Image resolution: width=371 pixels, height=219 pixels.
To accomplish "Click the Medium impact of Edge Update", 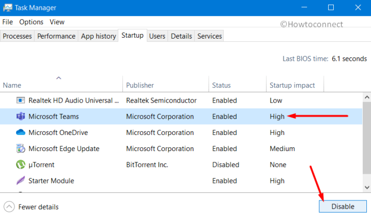I will tap(282, 148).
